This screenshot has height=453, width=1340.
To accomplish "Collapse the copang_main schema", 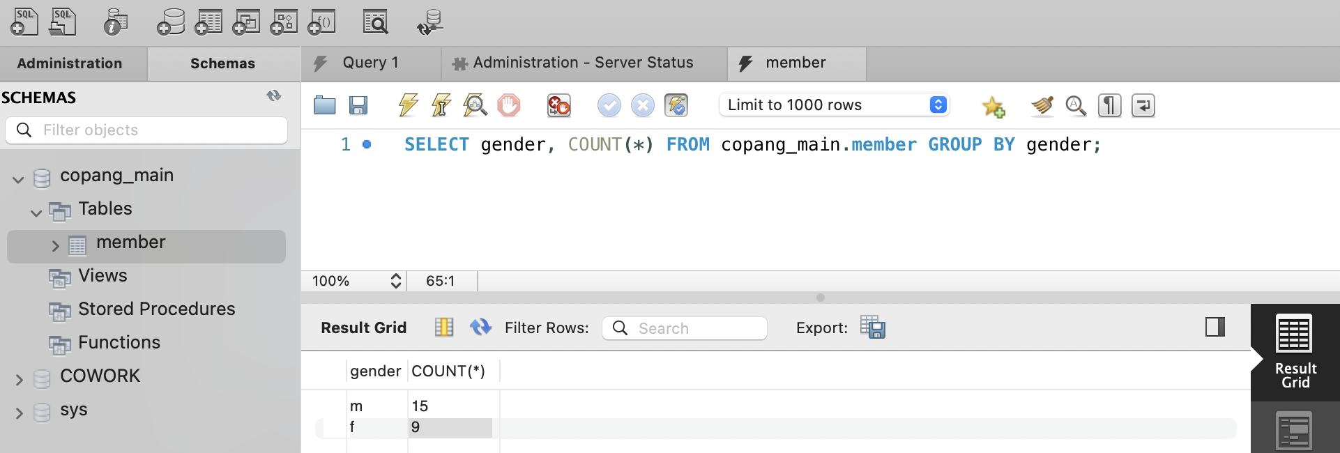I will pyautogui.click(x=18, y=179).
